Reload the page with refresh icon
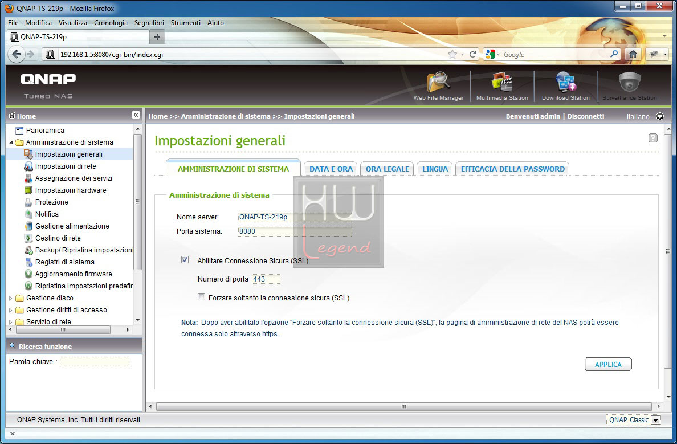 (x=473, y=54)
